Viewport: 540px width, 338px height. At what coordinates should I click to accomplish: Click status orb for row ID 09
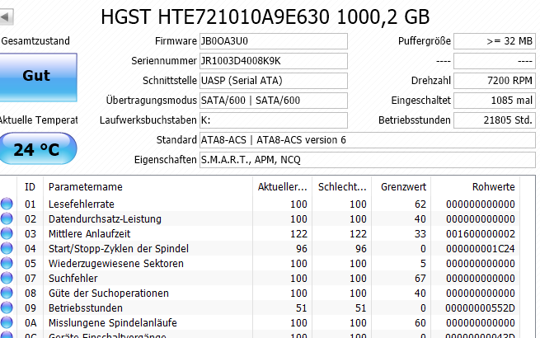[x=7, y=307]
